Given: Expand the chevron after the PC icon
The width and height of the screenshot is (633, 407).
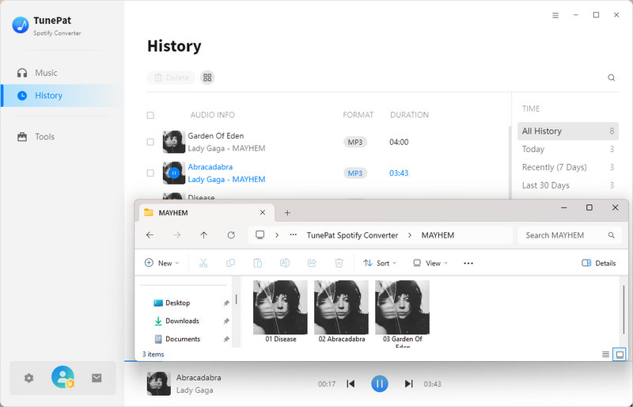Looking at the screenshot, I should pos(277,235).
